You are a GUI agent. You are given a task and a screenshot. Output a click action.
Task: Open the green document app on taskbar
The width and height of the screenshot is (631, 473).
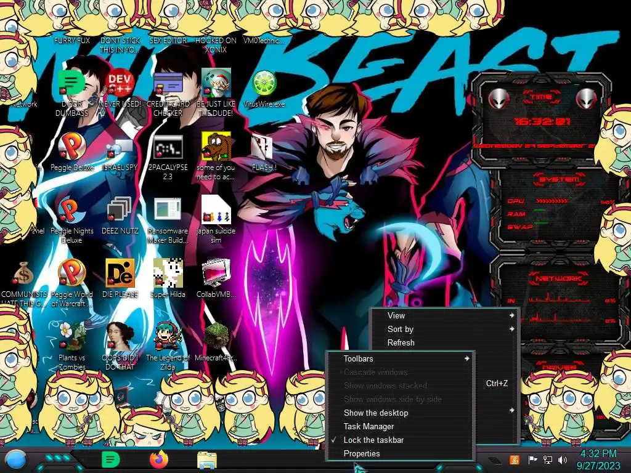tap(111, 459)
